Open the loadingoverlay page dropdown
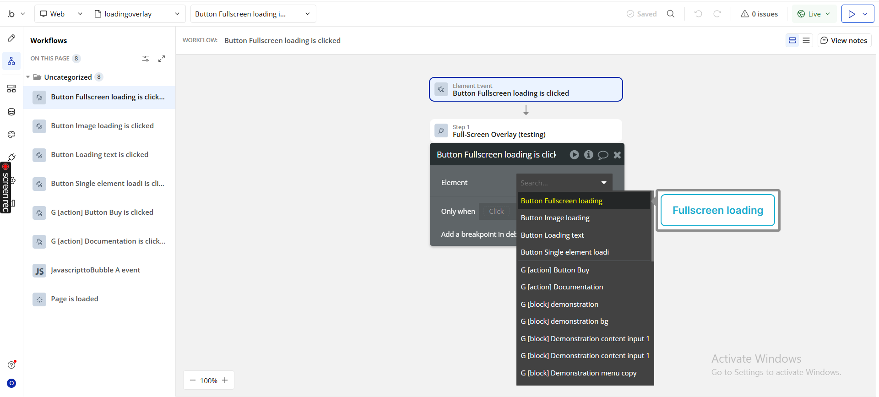Image resolution: width=879 pixels, height=397 pixels. [x=137, y=14]
